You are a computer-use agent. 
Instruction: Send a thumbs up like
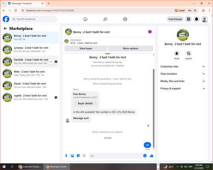point(152,156)
